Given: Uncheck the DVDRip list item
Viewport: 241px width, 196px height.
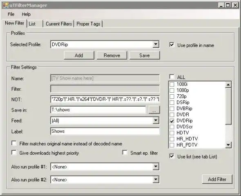Looking at the screenshot, I should point(172,121).
